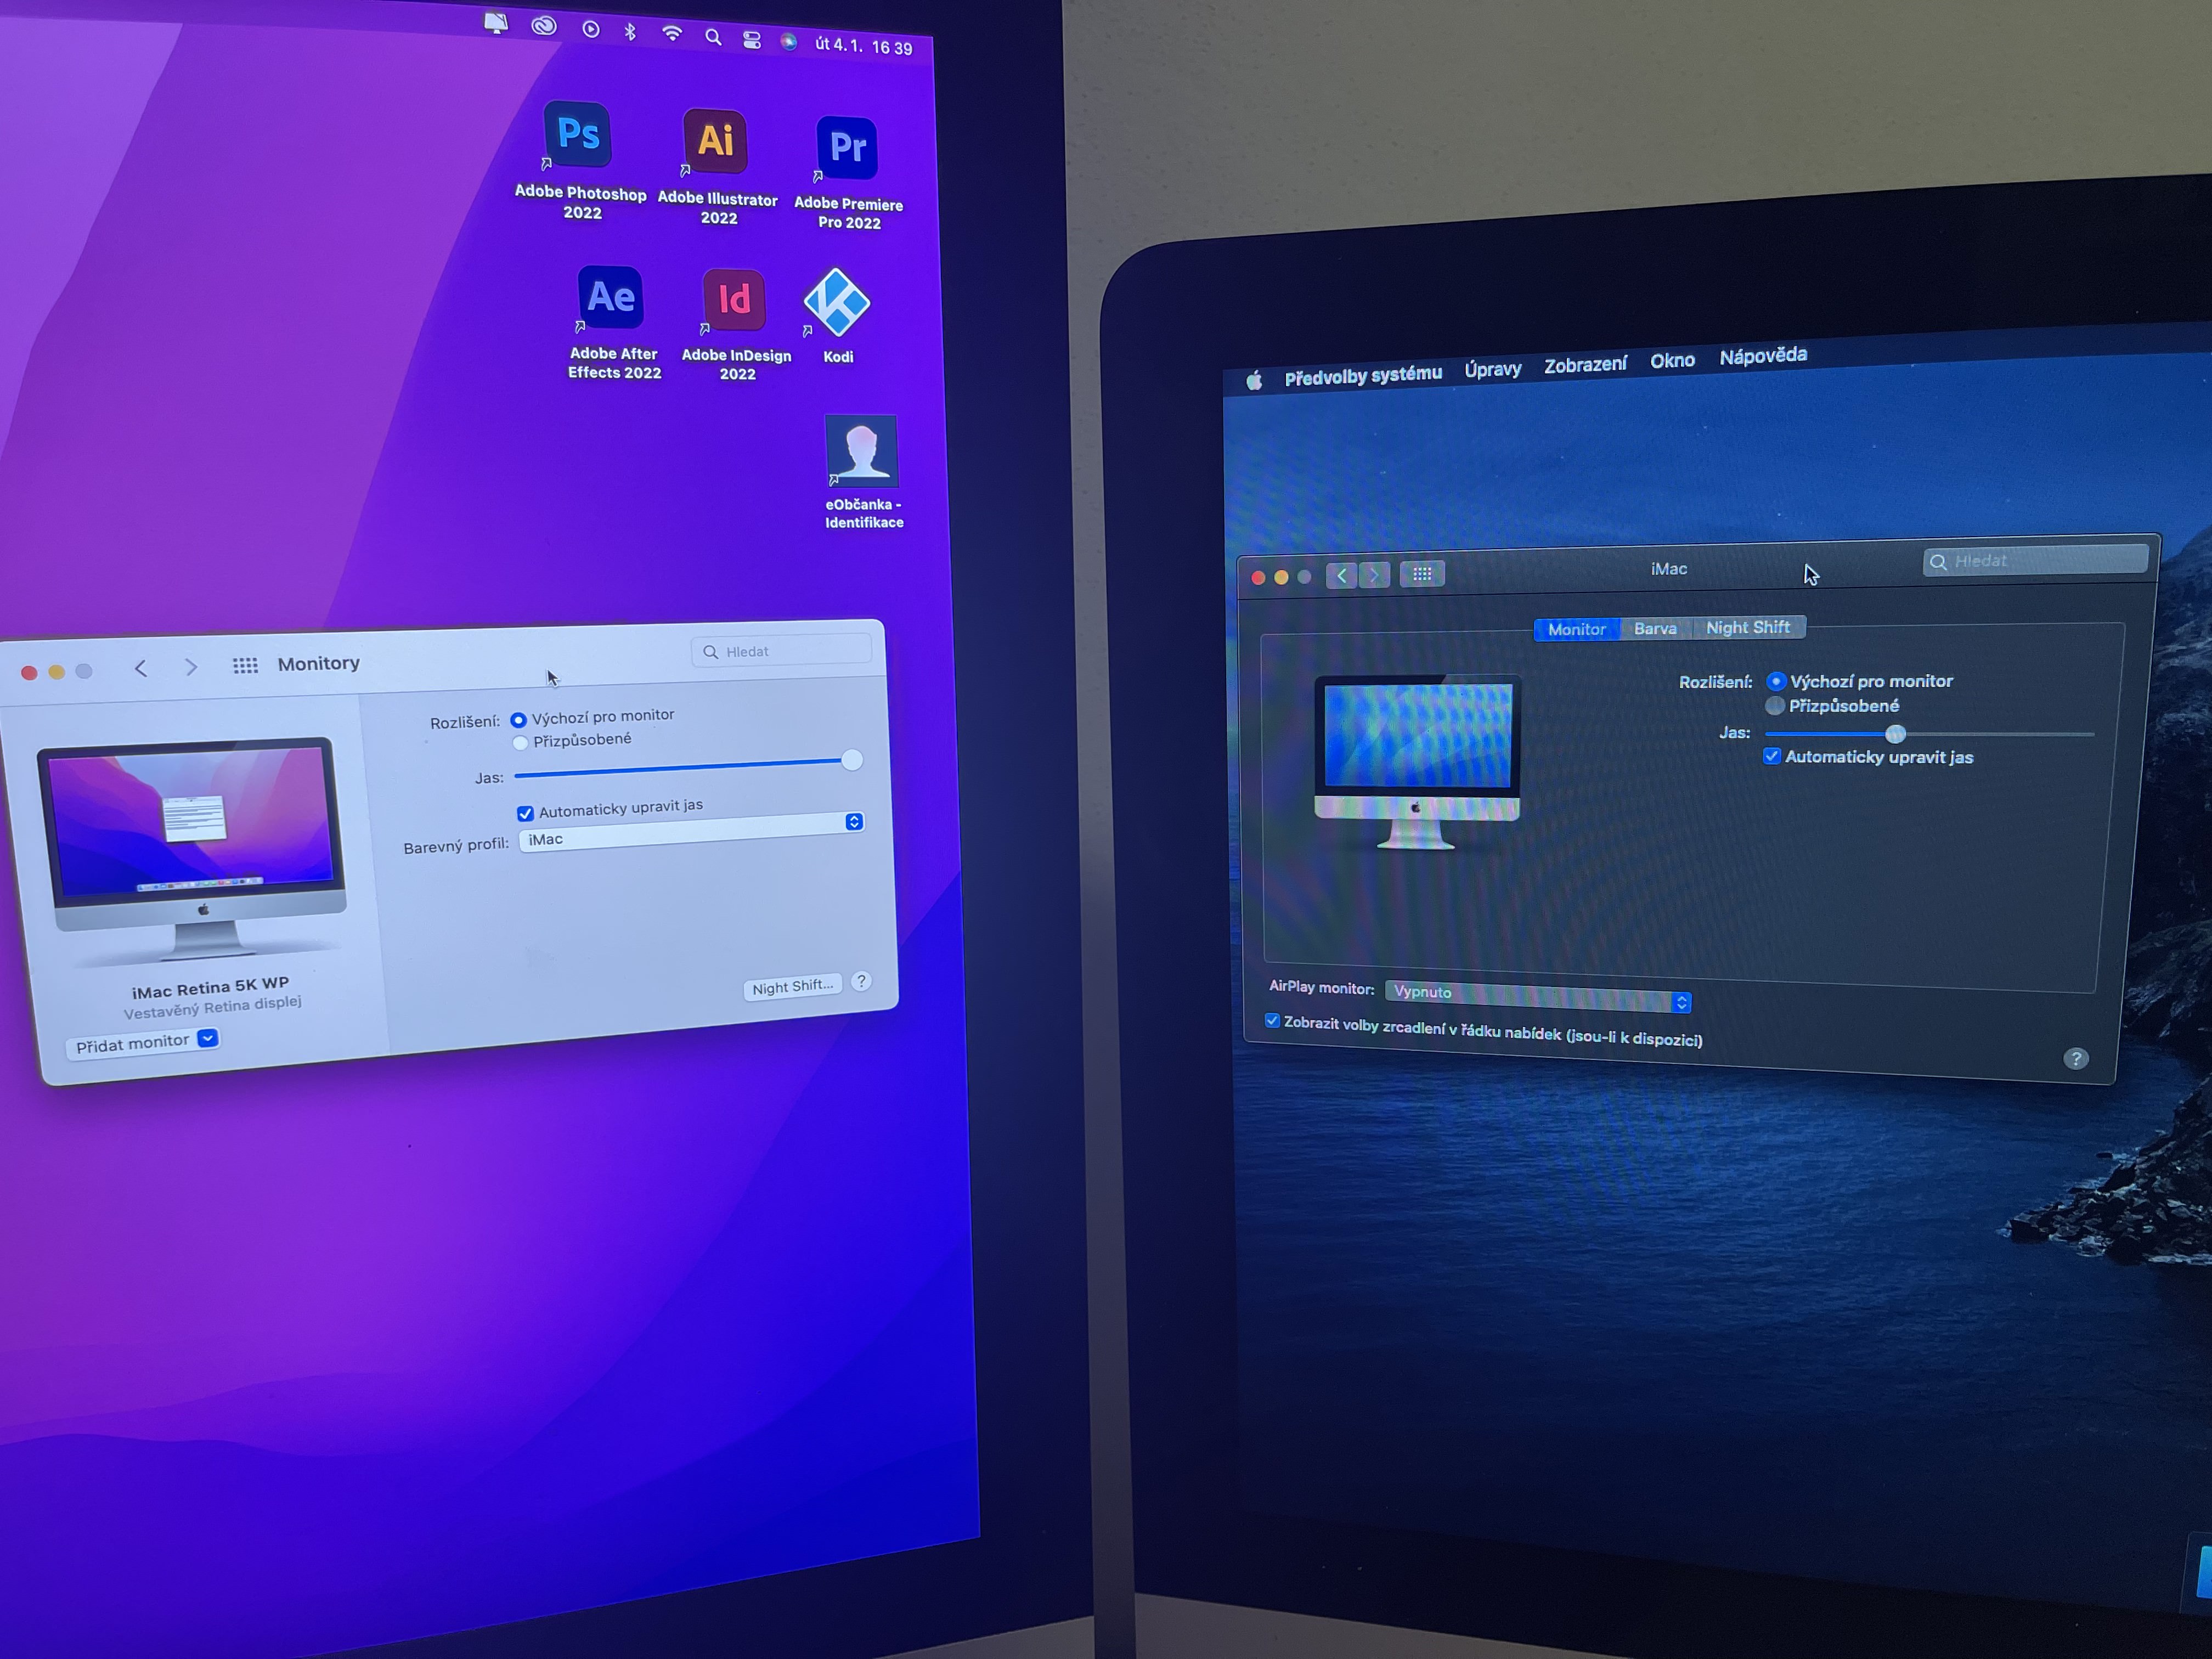Select the Přizpůsobené radio button in the Monitory window
The image size is (2212, 1659).
[520, 742]
